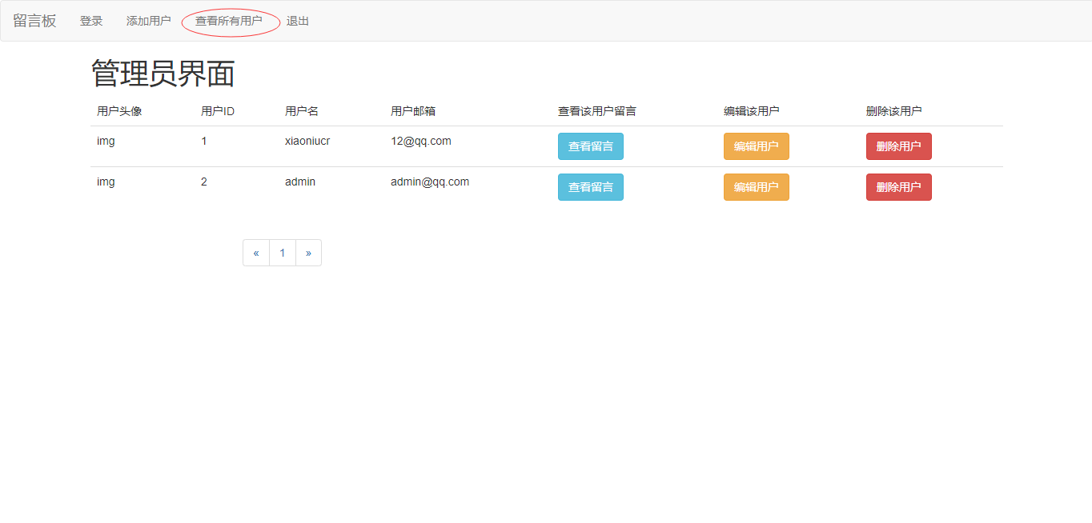
Task: Click the 管理员界面 heading
Action: 163,74
